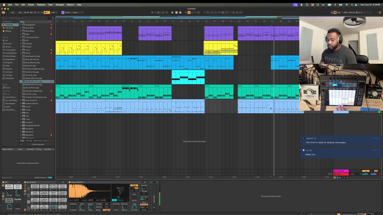Open MIDI Effects in the Library
This screenshot has width=383, height=215.
pos(10,56)
